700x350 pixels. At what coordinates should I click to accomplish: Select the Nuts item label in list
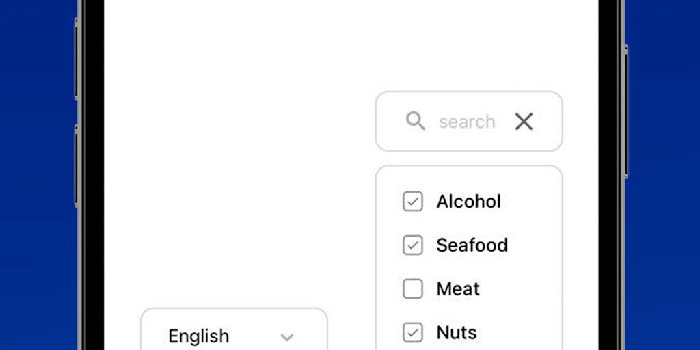456,333
